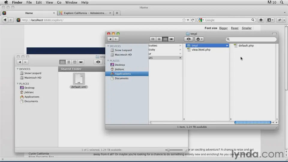The image size is (288, 162).
Task: Switch front Finder window to icon view
Action: [x=153, y=39]
